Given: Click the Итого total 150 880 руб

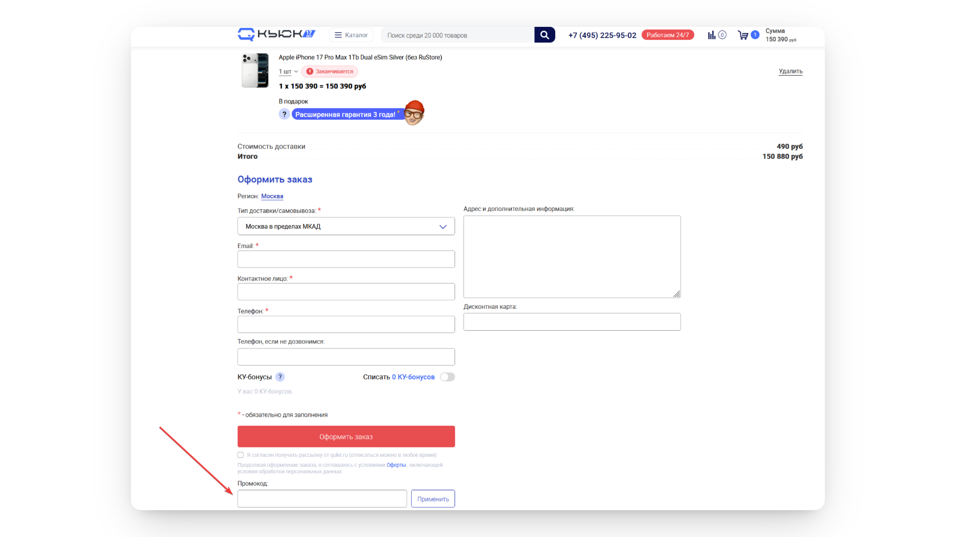Looking at the screenshot, I should [783, 157].
